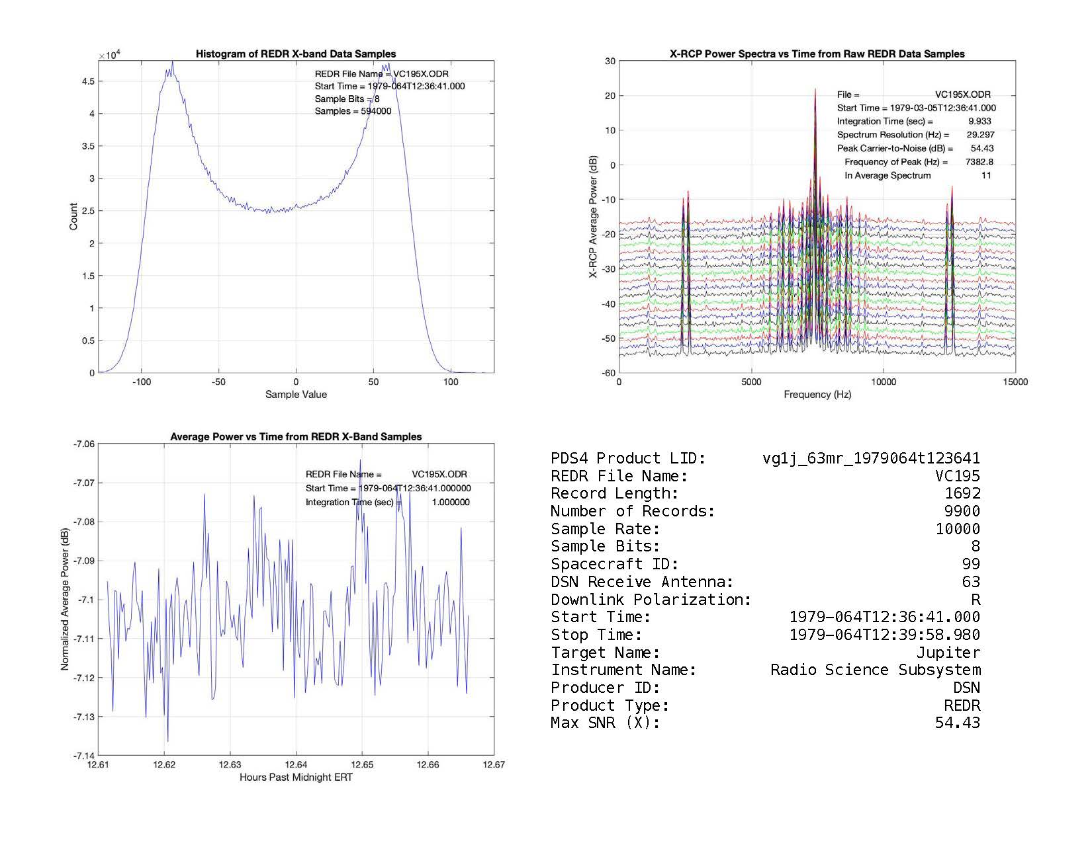Screen dimensions: 1092x843
Task: Click the 'Frequency (Hz)' axis label
Action: 817,395
